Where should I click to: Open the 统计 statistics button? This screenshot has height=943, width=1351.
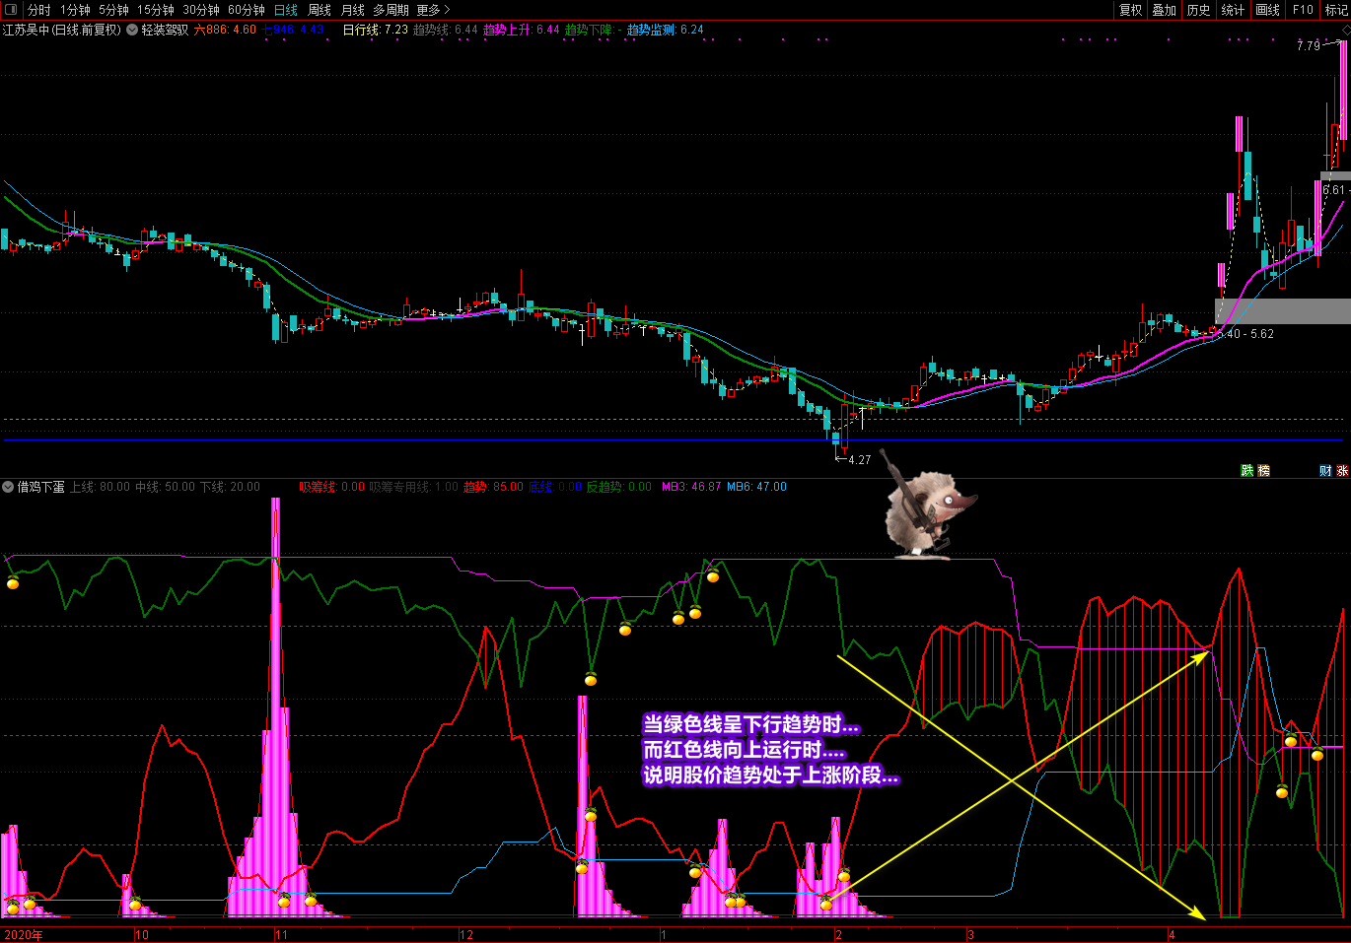pyautogui.click(x=1234, y=10)
